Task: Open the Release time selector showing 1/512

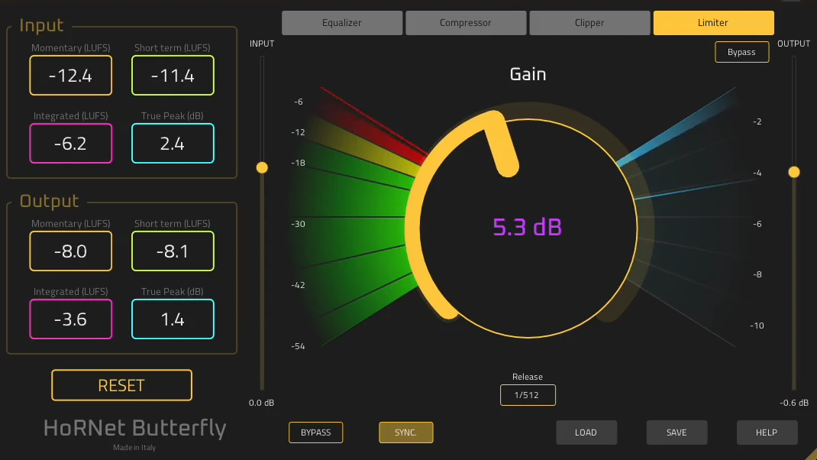Action: [528, 395]
